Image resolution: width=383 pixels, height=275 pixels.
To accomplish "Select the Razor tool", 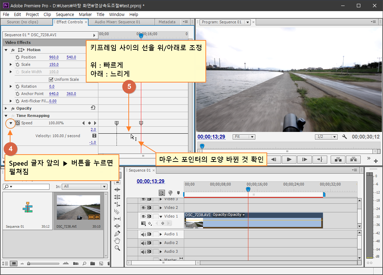I will click(117, 211).
